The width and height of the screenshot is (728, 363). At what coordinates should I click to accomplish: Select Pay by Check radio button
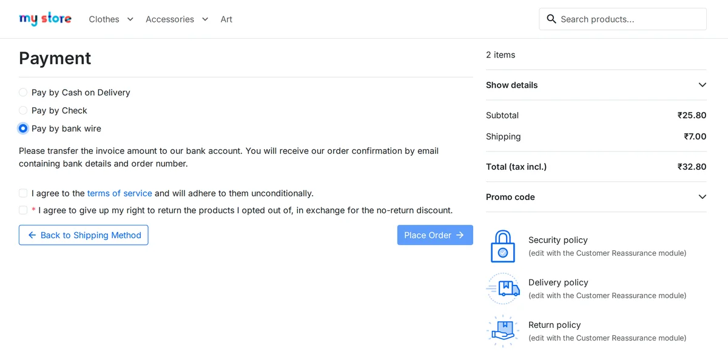(23, 110)
